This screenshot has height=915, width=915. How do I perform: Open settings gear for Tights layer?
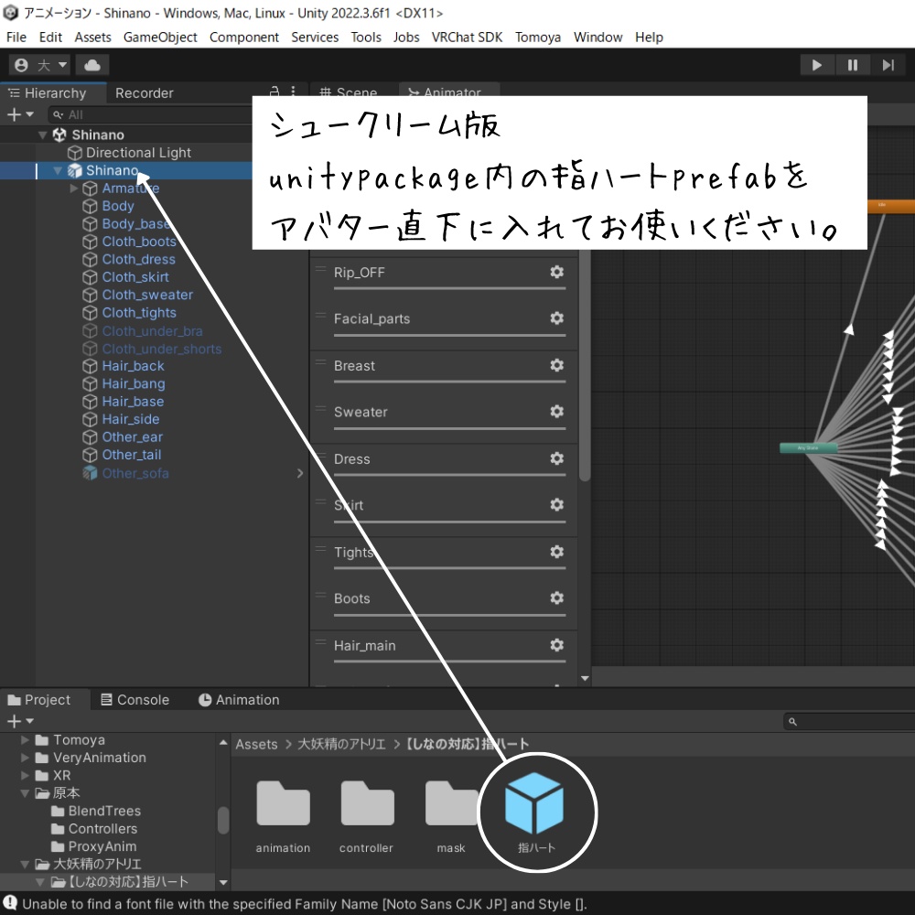(x=556, y=552)
